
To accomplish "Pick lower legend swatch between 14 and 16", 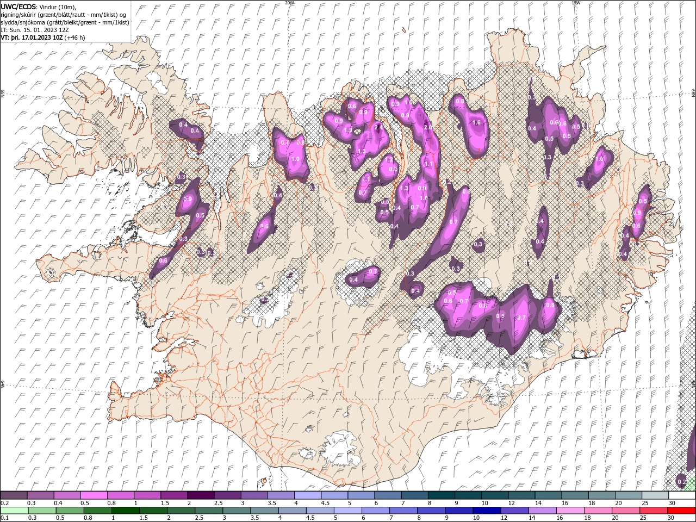I will 543,511.
